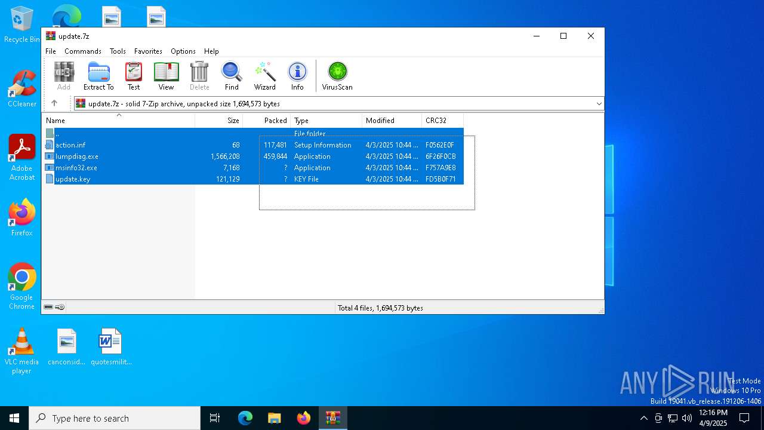Viewport: 764px width, 430px height.
Task: Open Edge from the taskbar
Action: click(245, 418)
